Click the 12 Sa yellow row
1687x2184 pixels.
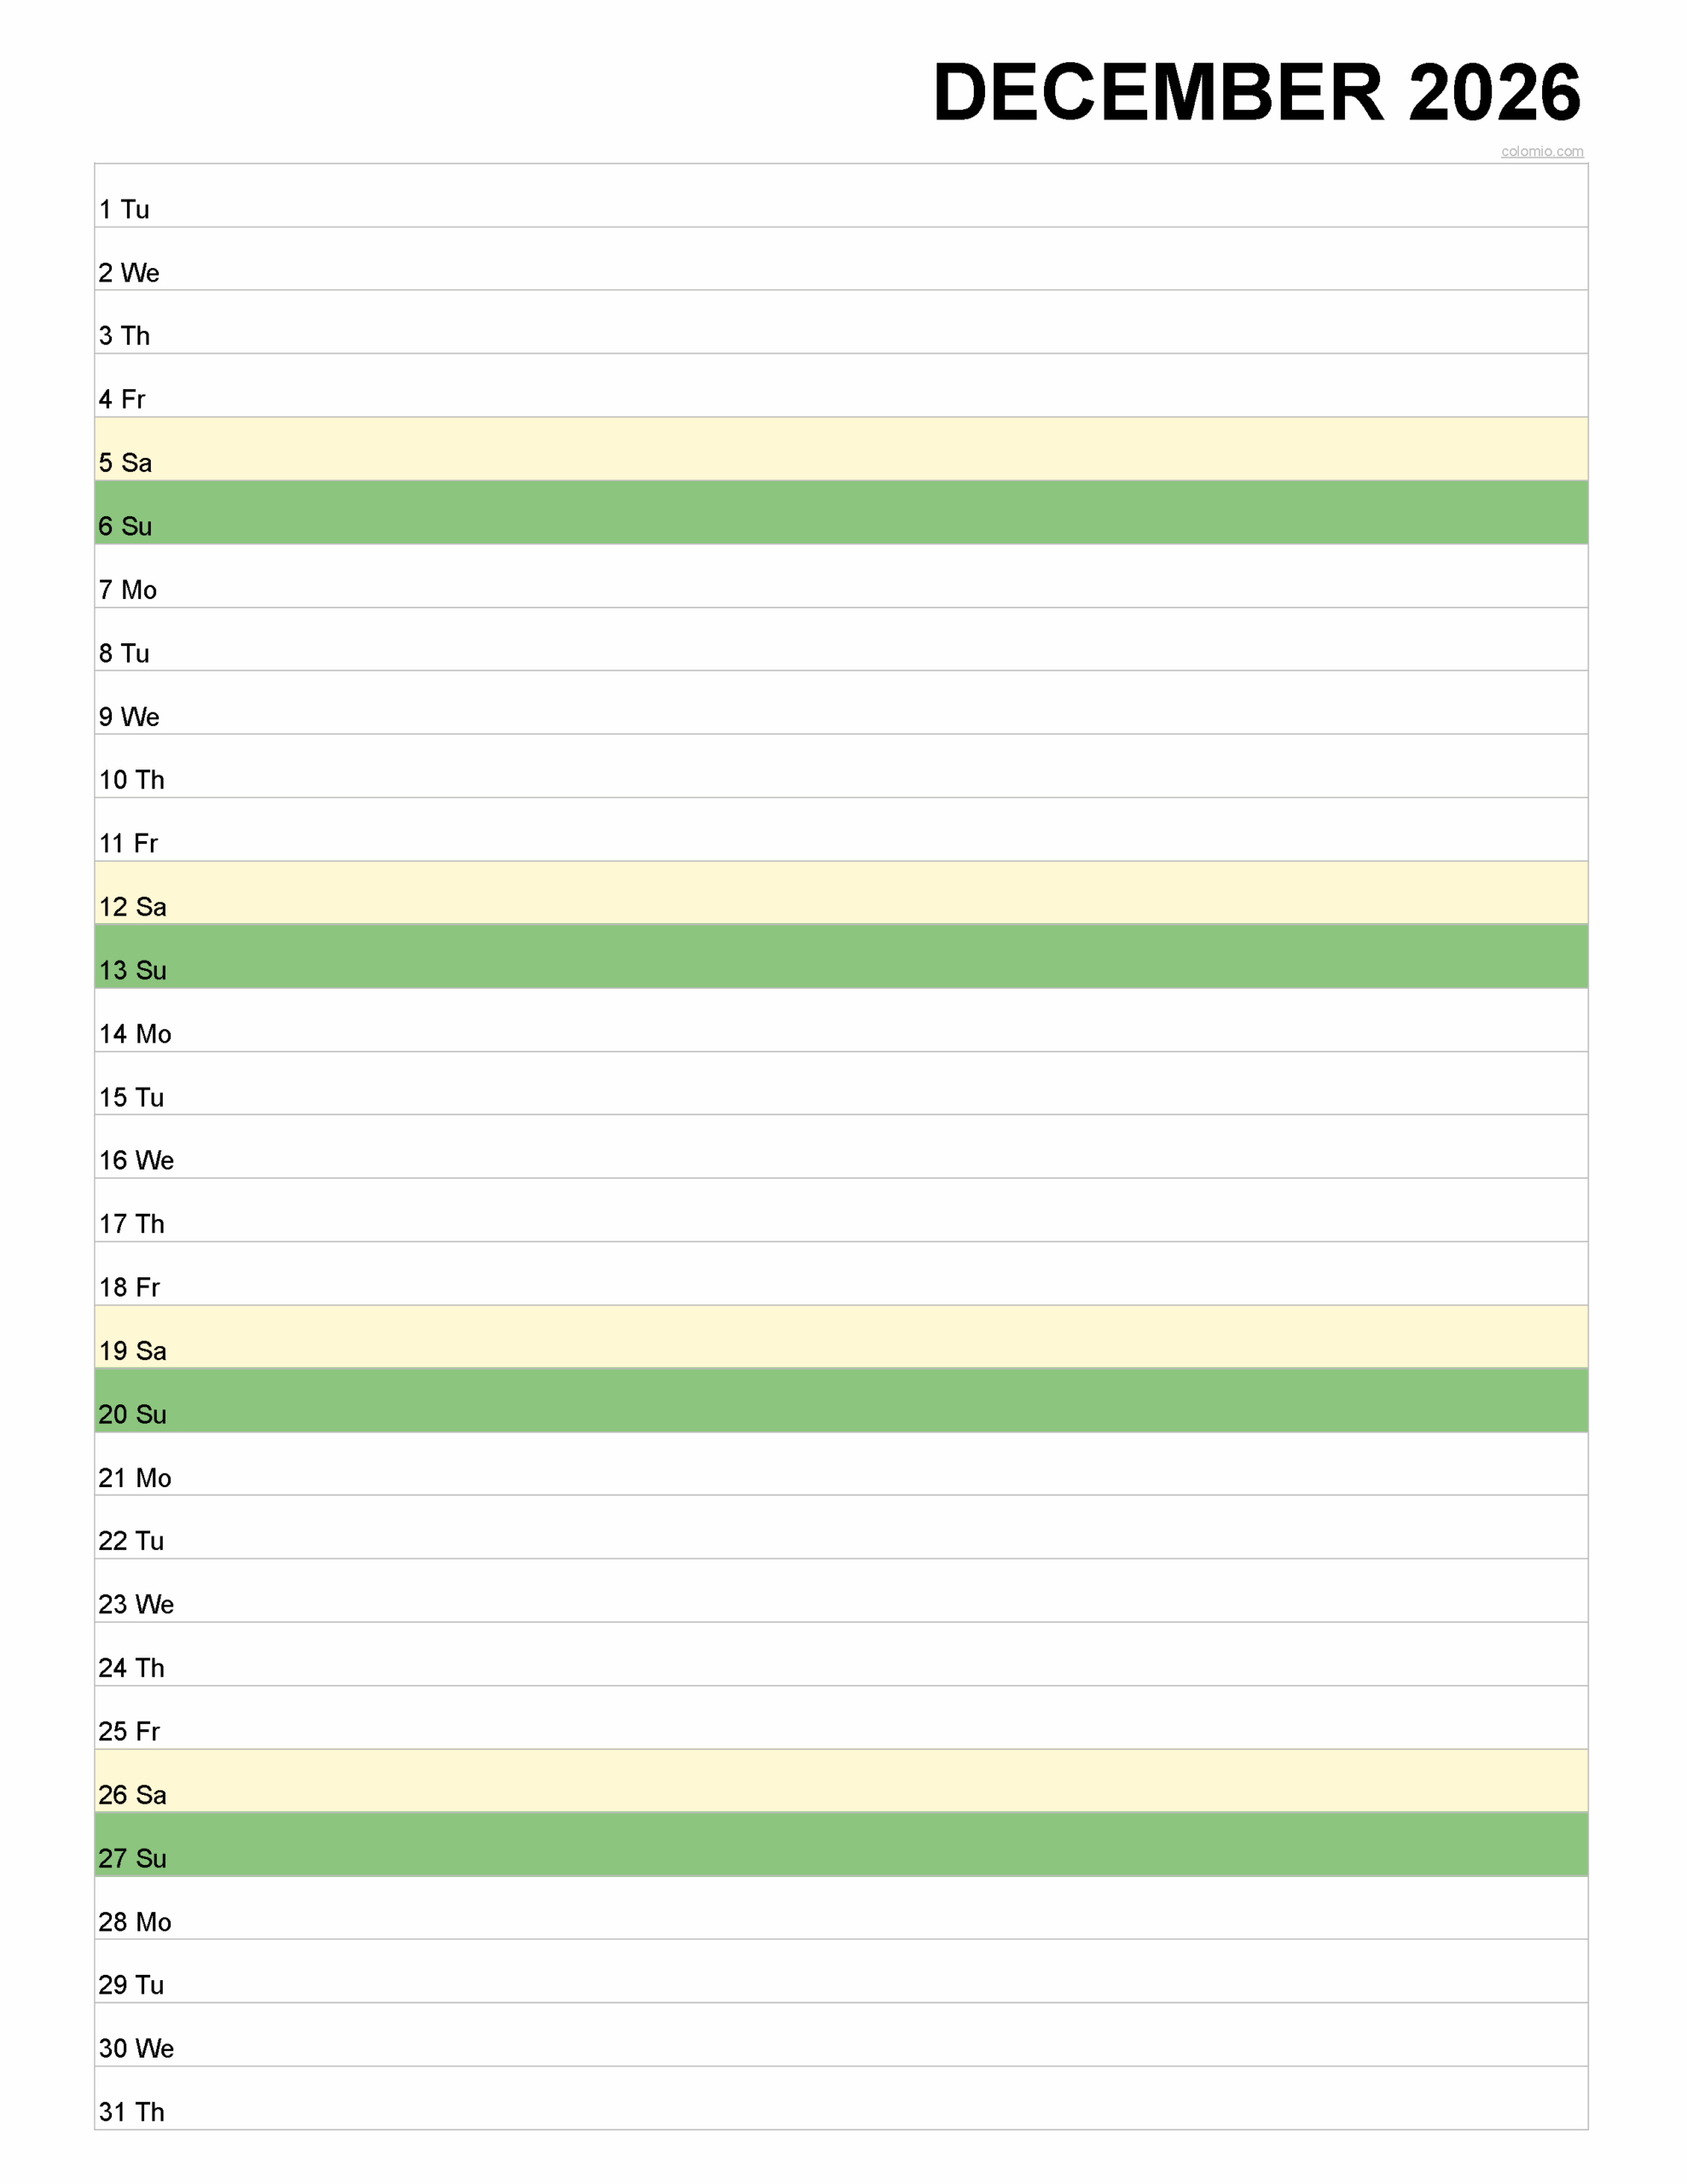tap(841, 893)
